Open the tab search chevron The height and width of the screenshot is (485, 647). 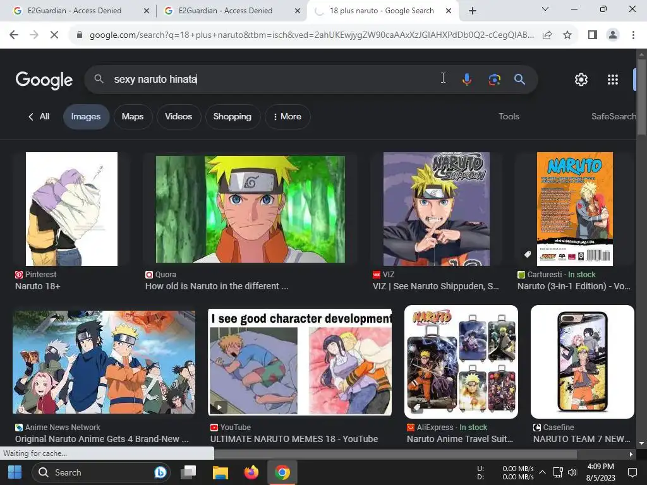tap(545, 9)
